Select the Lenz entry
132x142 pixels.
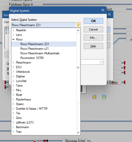pyautogui.click(x=19, y=35)
